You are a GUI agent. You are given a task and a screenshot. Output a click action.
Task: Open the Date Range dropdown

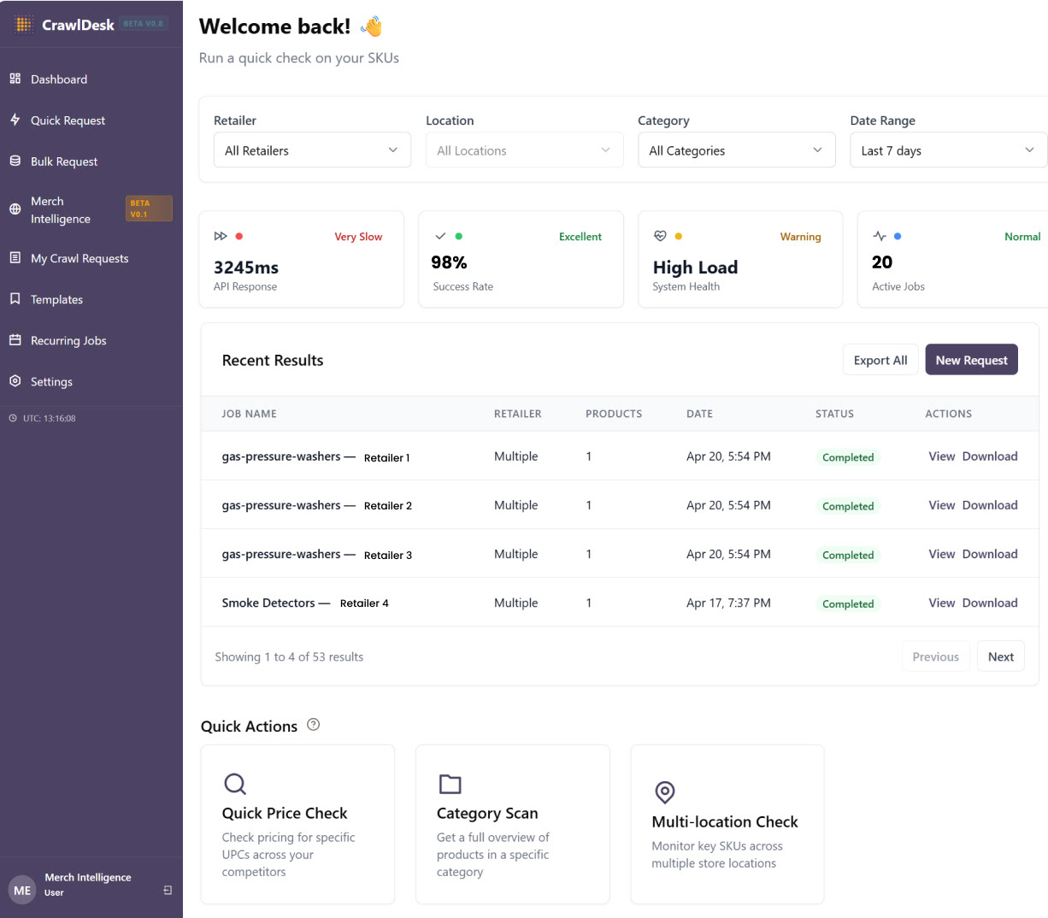point(948,150)
